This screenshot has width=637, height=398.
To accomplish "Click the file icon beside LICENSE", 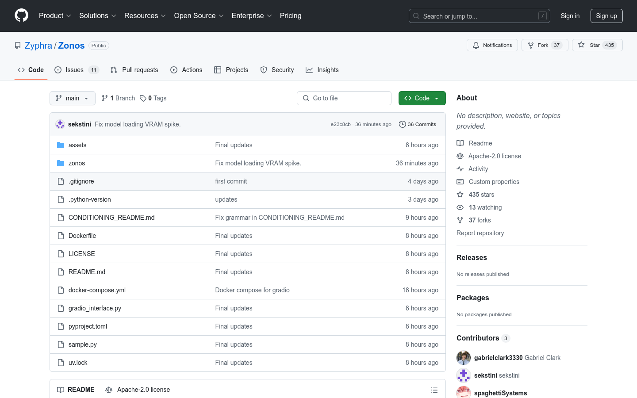I will point(61,254).
